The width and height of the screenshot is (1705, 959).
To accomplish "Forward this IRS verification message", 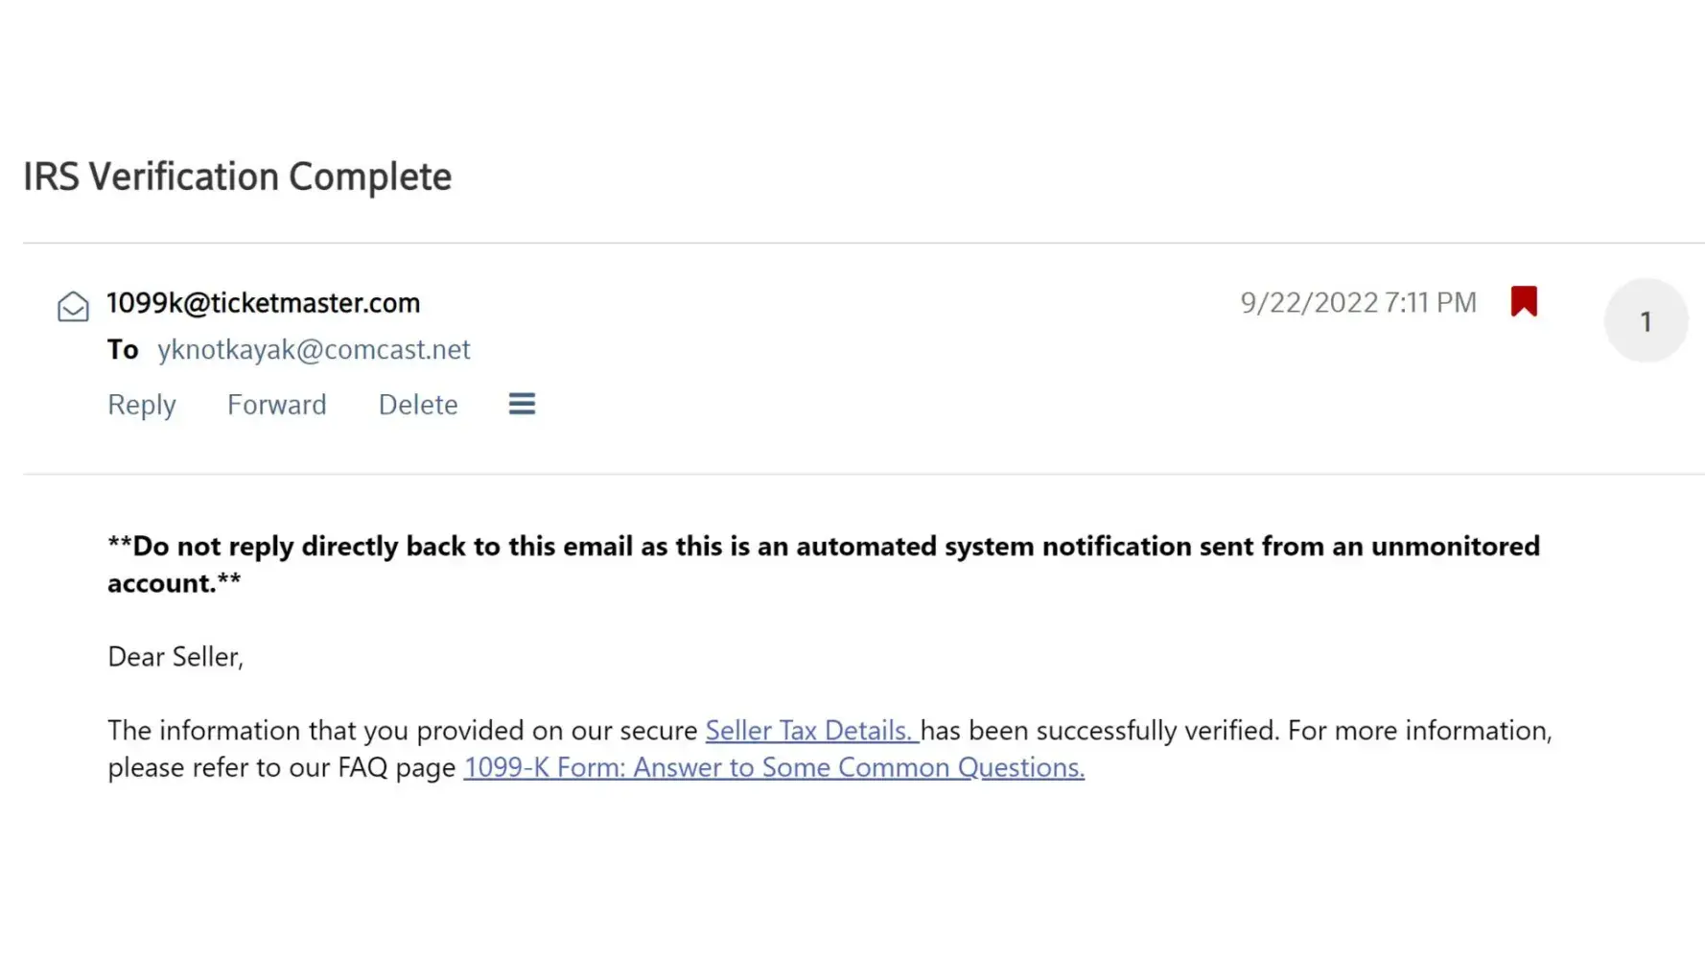I will click(277, 405).
